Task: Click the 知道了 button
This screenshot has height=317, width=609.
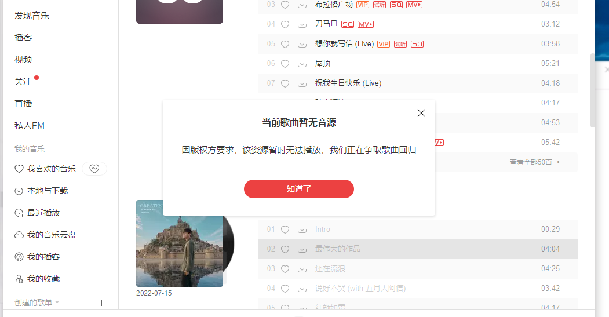Action: tap(298, 189)
